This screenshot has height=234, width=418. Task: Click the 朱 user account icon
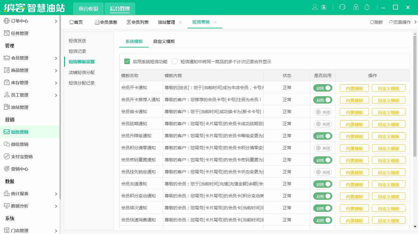(319, 7)
